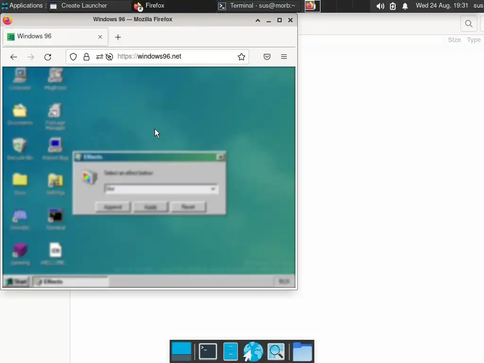Open the Recycle Bin desktop icon
The image size is (484, 363).
coord(20,149)
